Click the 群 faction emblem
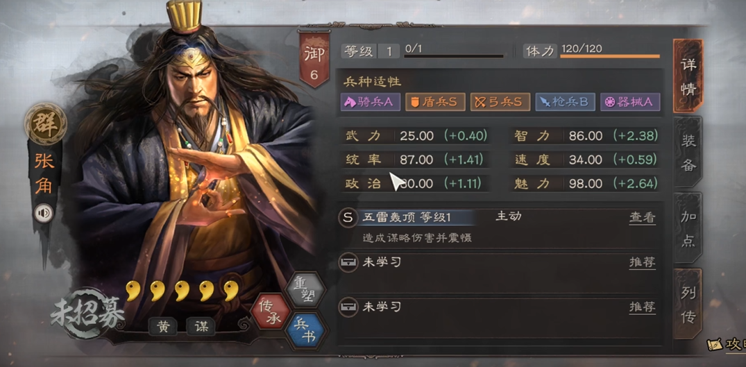 pyautogui.click(x=45, y=123)
